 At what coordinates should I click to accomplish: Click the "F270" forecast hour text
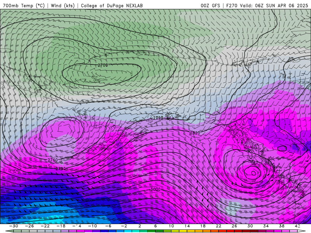[x=232, y=5]
